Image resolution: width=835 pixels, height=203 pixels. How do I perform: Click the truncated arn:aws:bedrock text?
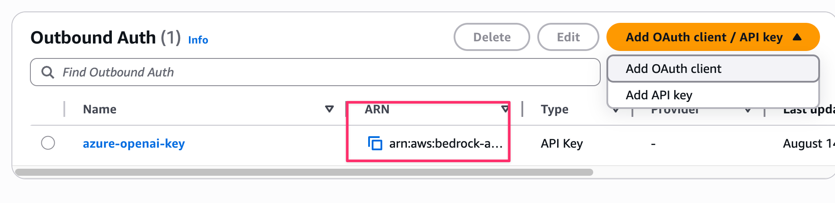tap(446, 144)
